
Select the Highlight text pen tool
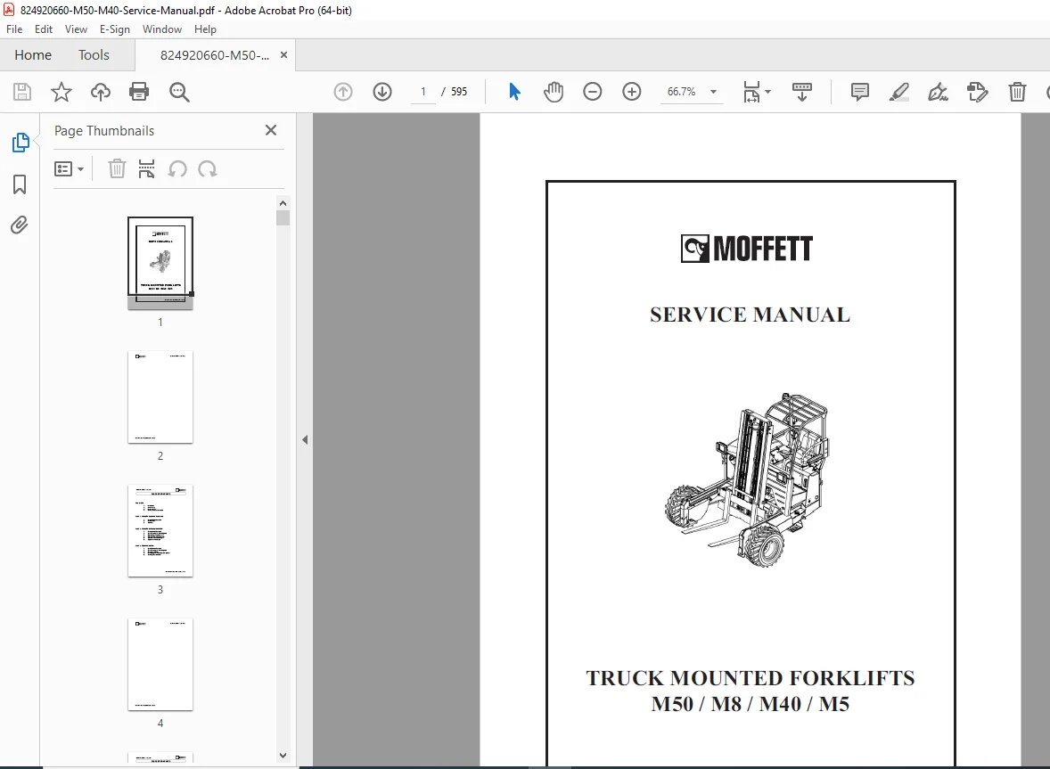pyautogui.click(x=898, y=92)
